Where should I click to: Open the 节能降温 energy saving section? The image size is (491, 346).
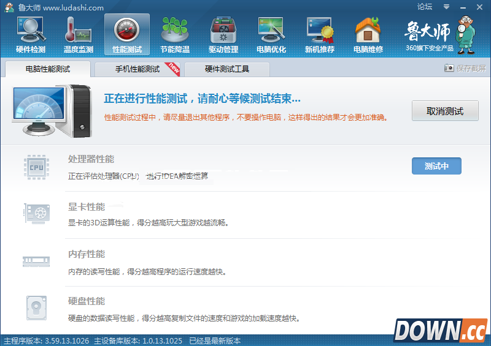175,34
